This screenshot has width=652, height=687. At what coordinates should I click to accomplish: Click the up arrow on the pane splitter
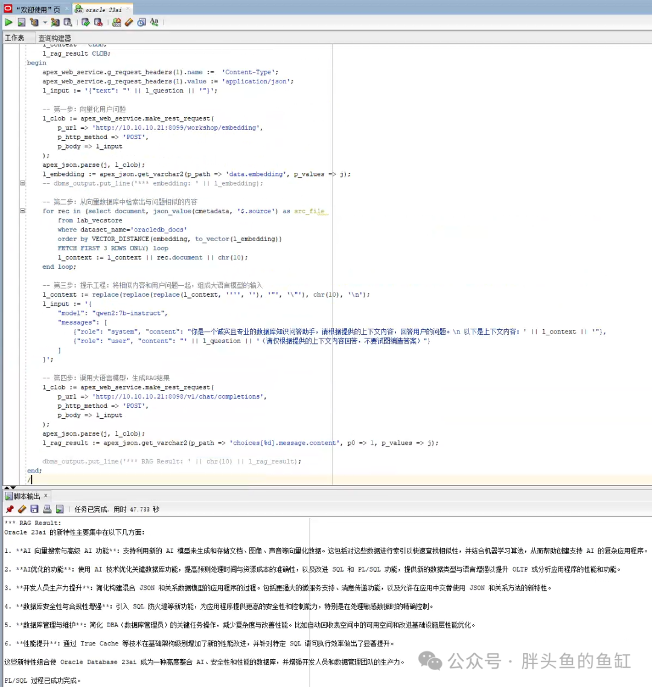pos(6,488)
